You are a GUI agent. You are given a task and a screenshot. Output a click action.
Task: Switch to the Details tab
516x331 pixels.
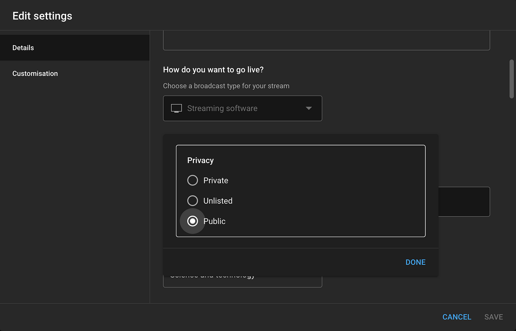pyautogui.click(x=23, y=48)
